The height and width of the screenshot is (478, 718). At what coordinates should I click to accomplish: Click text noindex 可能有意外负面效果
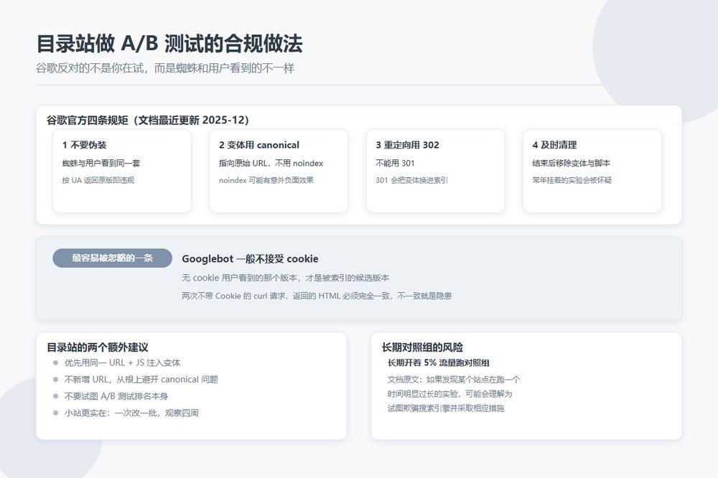coord(266,180)
